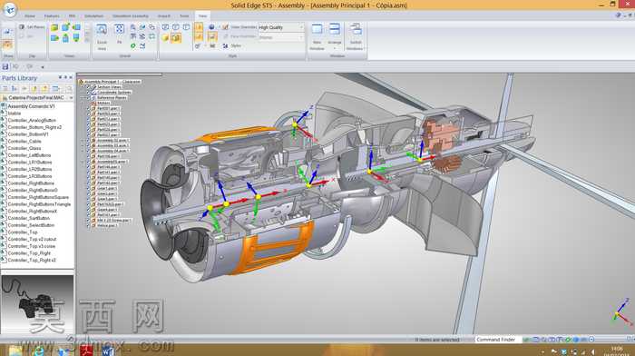This screenshot has width=635, height=356.
Task: Click the yellow shaded style icon
Action: (165, 38)
